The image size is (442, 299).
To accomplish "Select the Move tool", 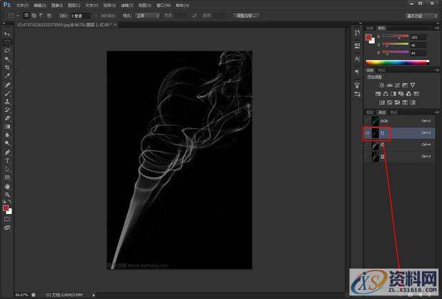I will [x=8, y=34].
